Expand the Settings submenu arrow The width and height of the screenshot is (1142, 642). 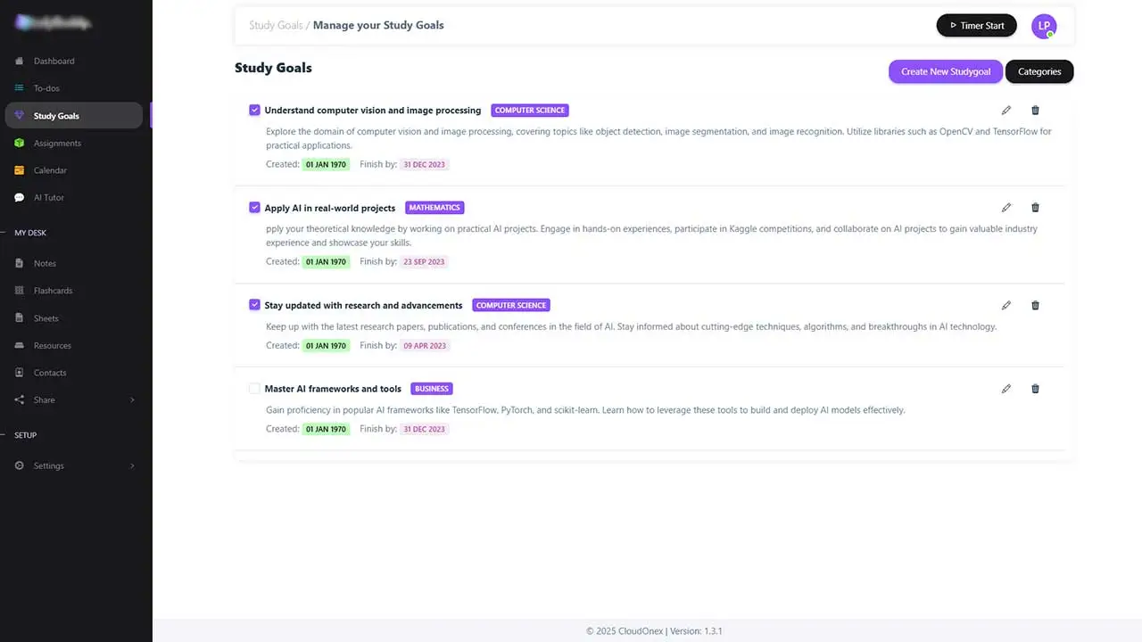tap(132, 465)
